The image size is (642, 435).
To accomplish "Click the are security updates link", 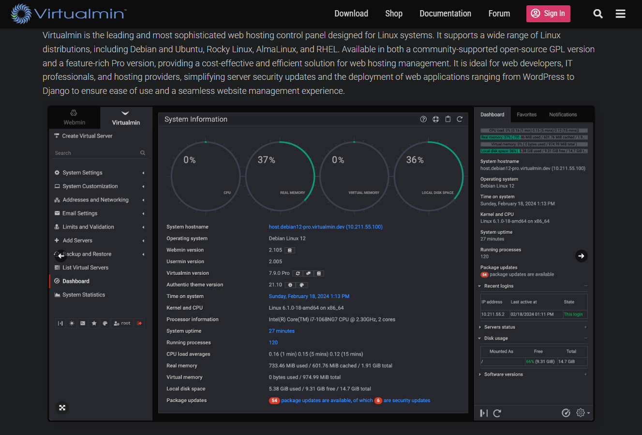I will pos(407,401).
